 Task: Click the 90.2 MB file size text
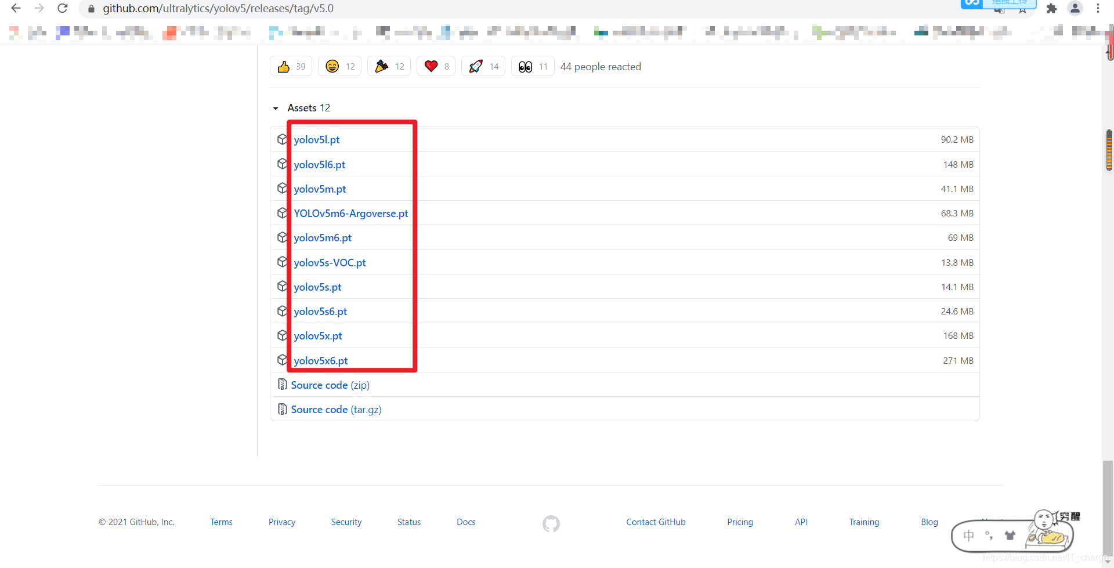pos(957,140)
